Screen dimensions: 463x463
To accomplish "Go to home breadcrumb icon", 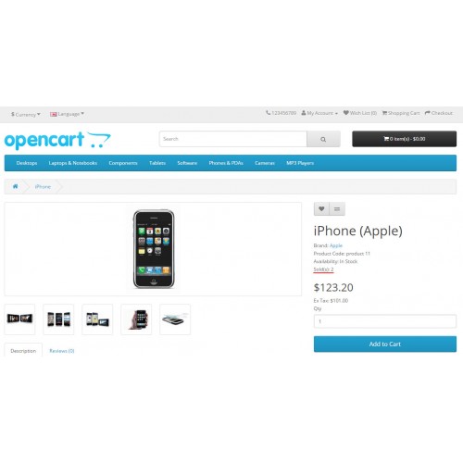I will 15,186.
